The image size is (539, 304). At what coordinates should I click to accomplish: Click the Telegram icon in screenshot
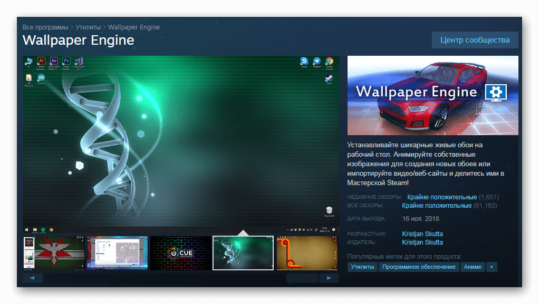tap(316, 62)
